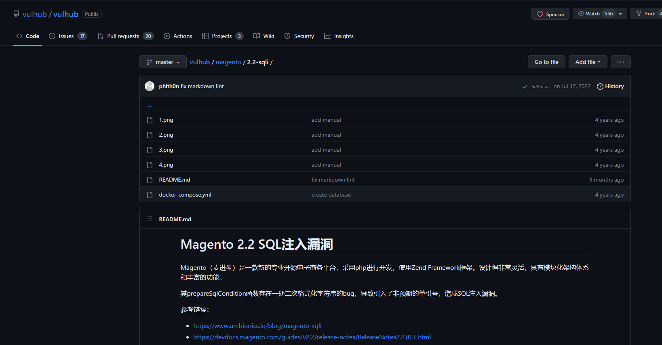
Task: Click the file icon beside README.md row
Action: tap(150, 180)
